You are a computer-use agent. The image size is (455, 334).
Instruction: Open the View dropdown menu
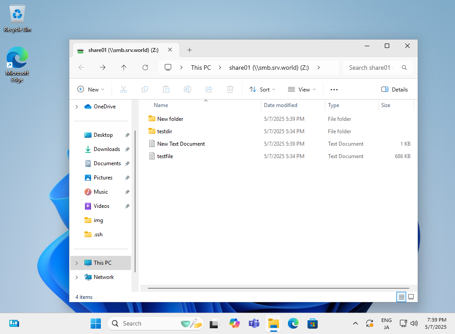[x=302, y=90]
